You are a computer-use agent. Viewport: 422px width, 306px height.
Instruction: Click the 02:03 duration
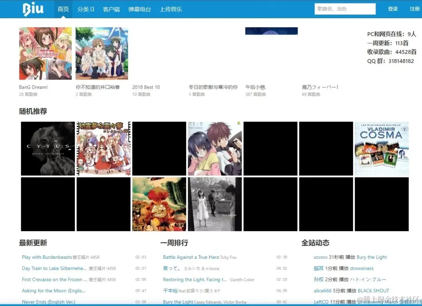coord(141,257)
